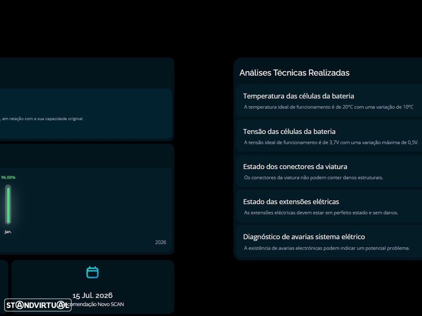Screen dimensions: 422x316
Task: Click the 20°C ideal temperature description
Action: pos(329,107)
